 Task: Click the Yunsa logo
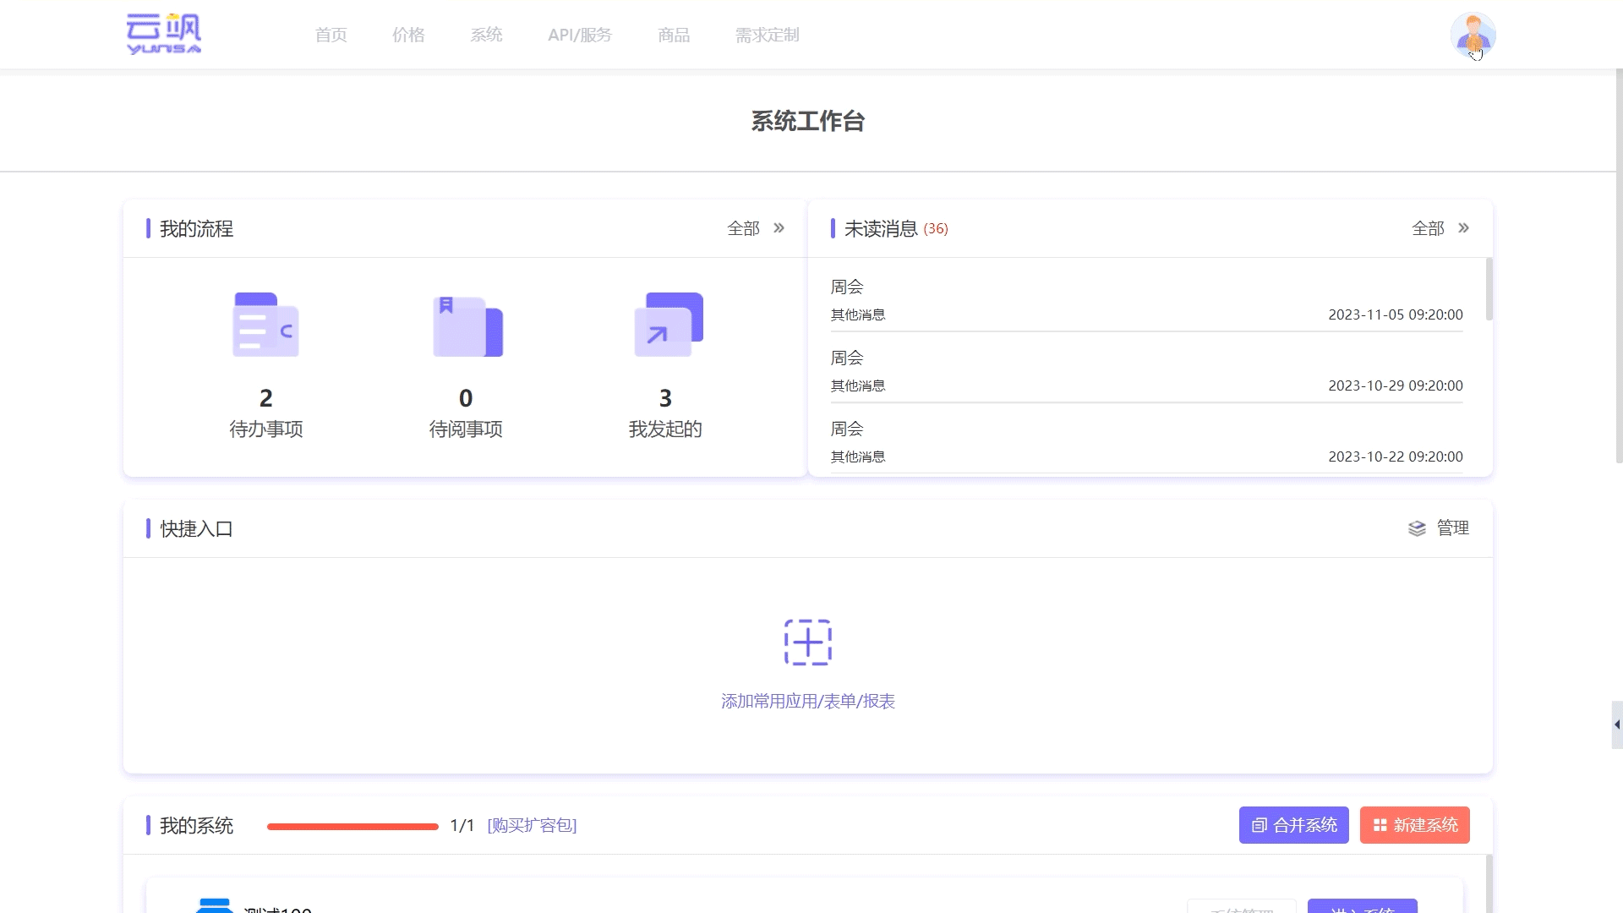[164, 34]
